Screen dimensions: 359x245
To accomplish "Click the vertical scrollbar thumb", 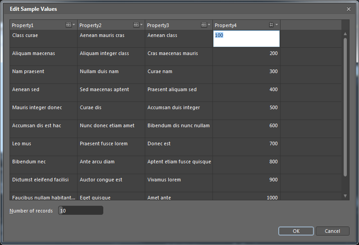I will (345, 107).
